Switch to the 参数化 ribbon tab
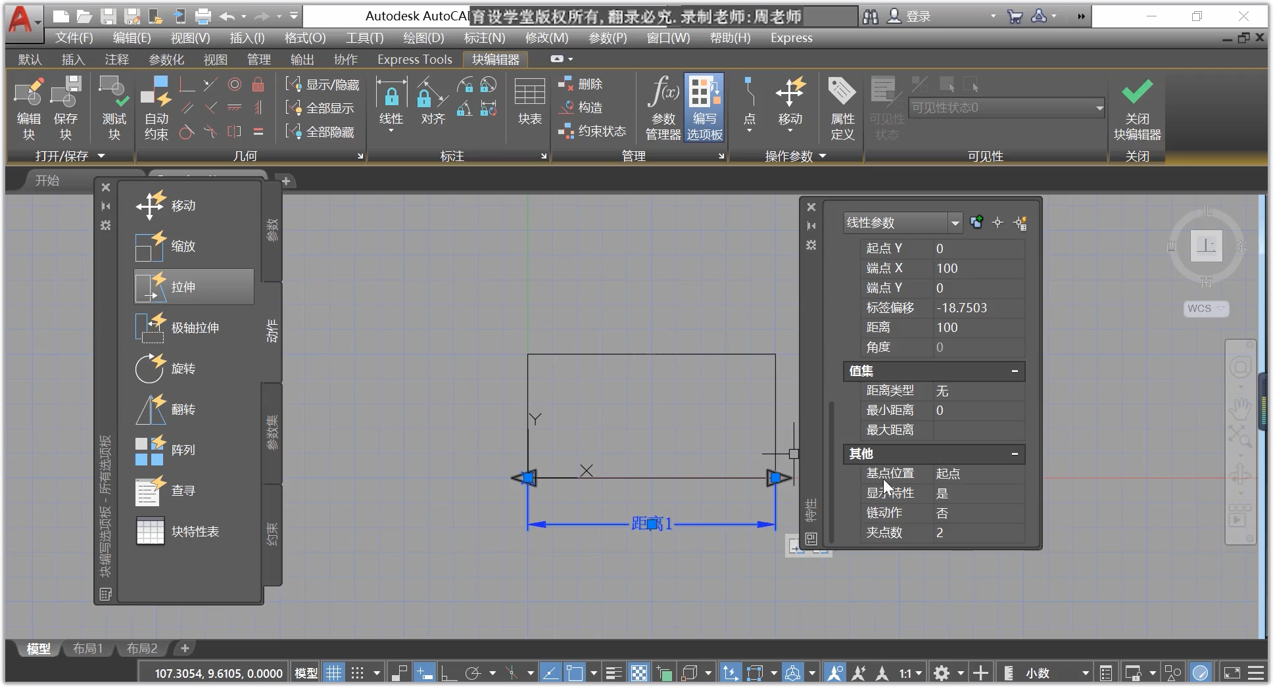This screenshot has height=687, width=1273. pos(166,60)
